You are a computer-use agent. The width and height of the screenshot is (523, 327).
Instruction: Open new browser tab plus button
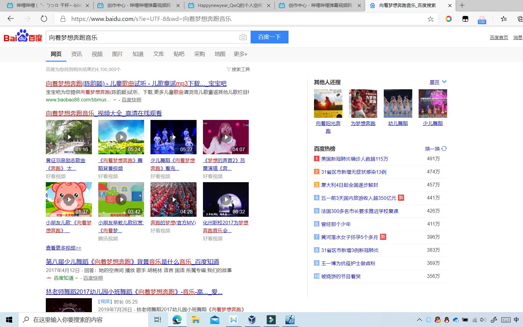pyautogui.click(x=462, y=5)
